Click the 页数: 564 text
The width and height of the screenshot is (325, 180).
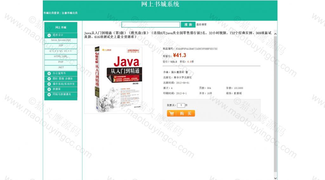[205, 88]
